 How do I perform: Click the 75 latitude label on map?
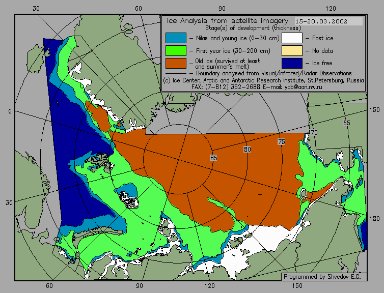(x=282, y=142)
